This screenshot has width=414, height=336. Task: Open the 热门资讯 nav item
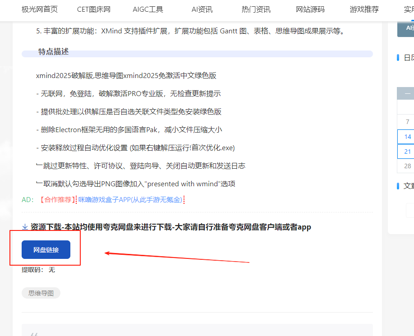click(256, 9)
